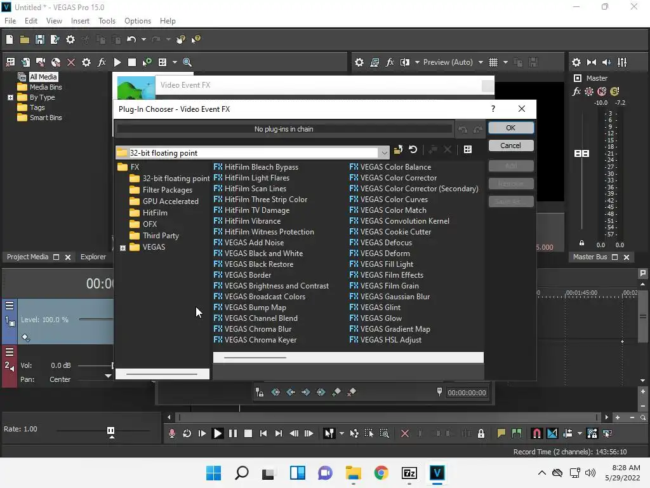Open project using folder icon in main toolbar
Viewport: 650px width, 488px height.
coord(25,39)
